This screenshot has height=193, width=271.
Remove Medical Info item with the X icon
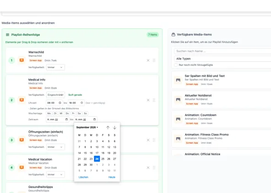[x=148, y=100]
